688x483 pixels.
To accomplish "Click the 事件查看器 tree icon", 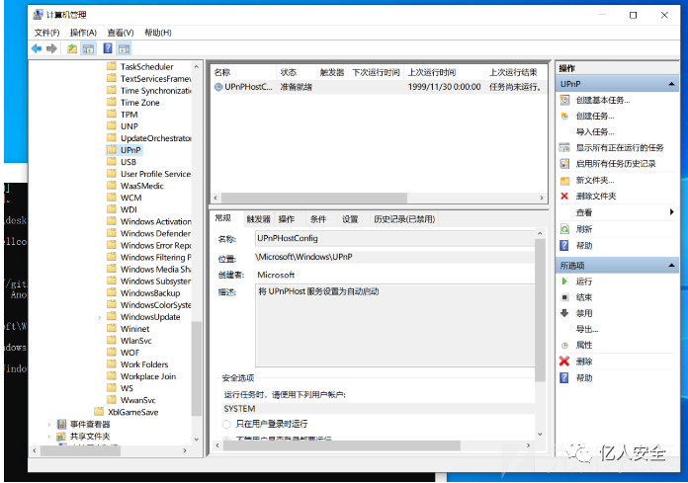I will (x=61, y=425).
